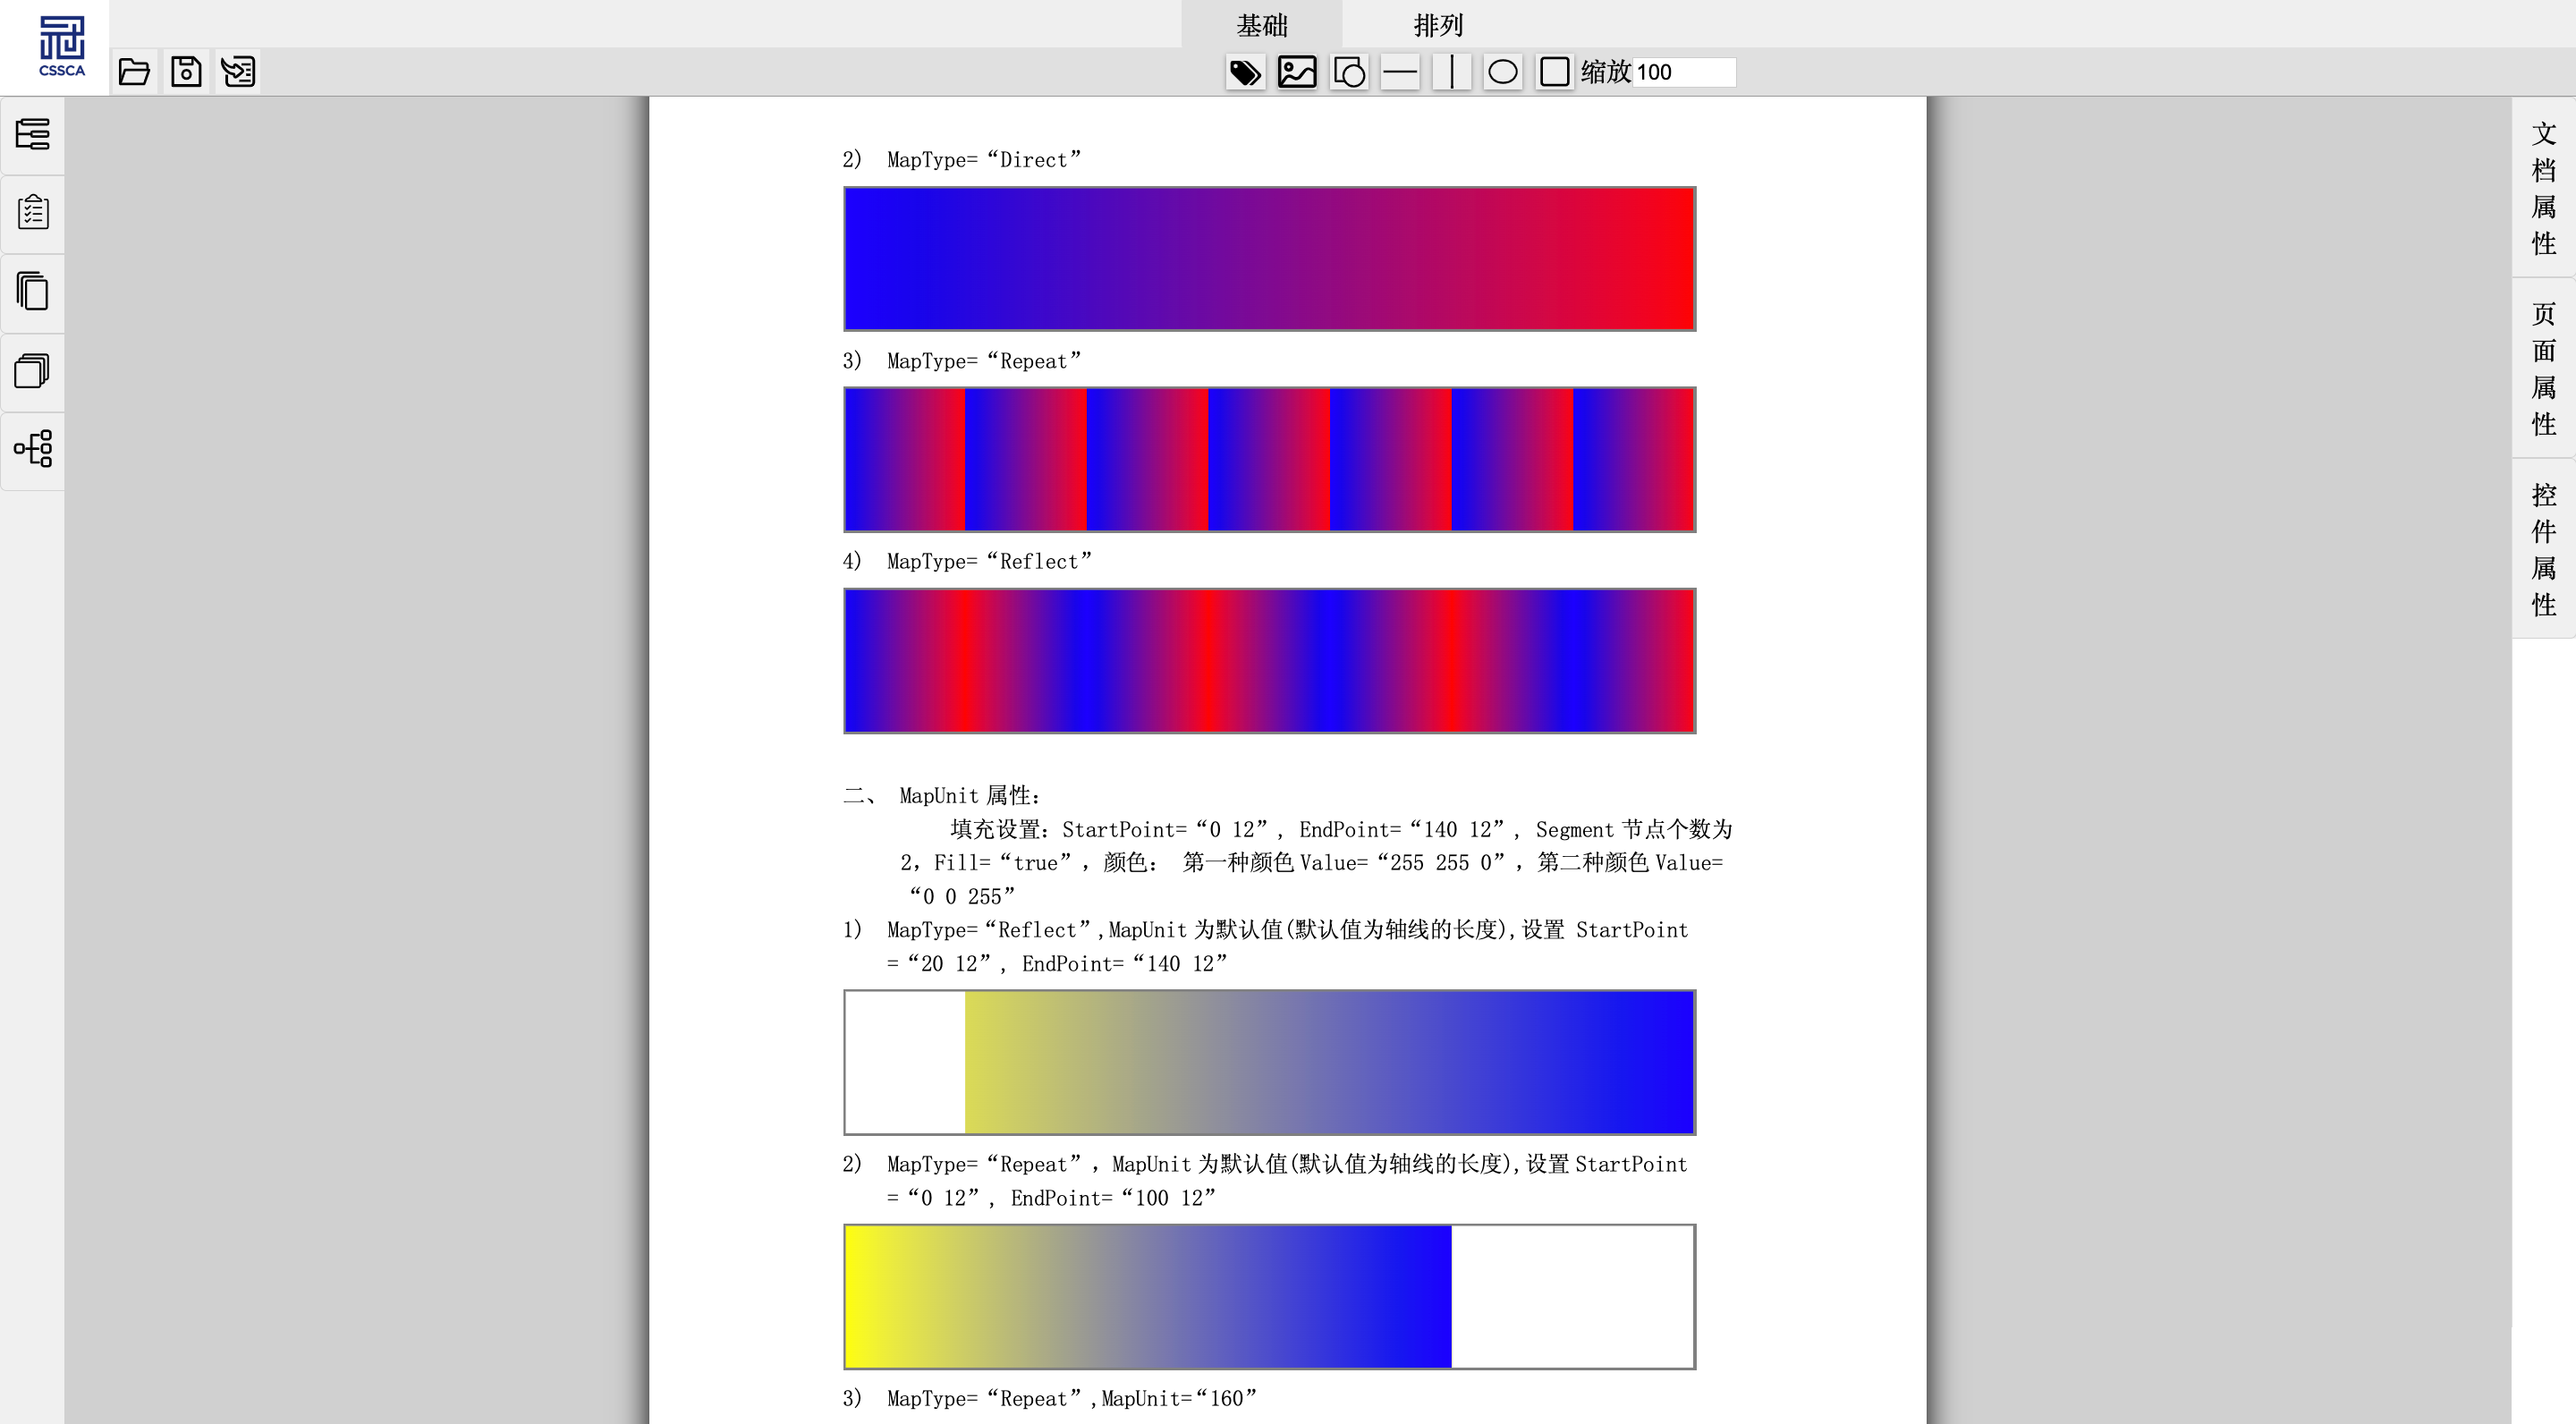Open a file with the folder icon
This screenshot has width=2576, height=1424.
coord(134,72)
